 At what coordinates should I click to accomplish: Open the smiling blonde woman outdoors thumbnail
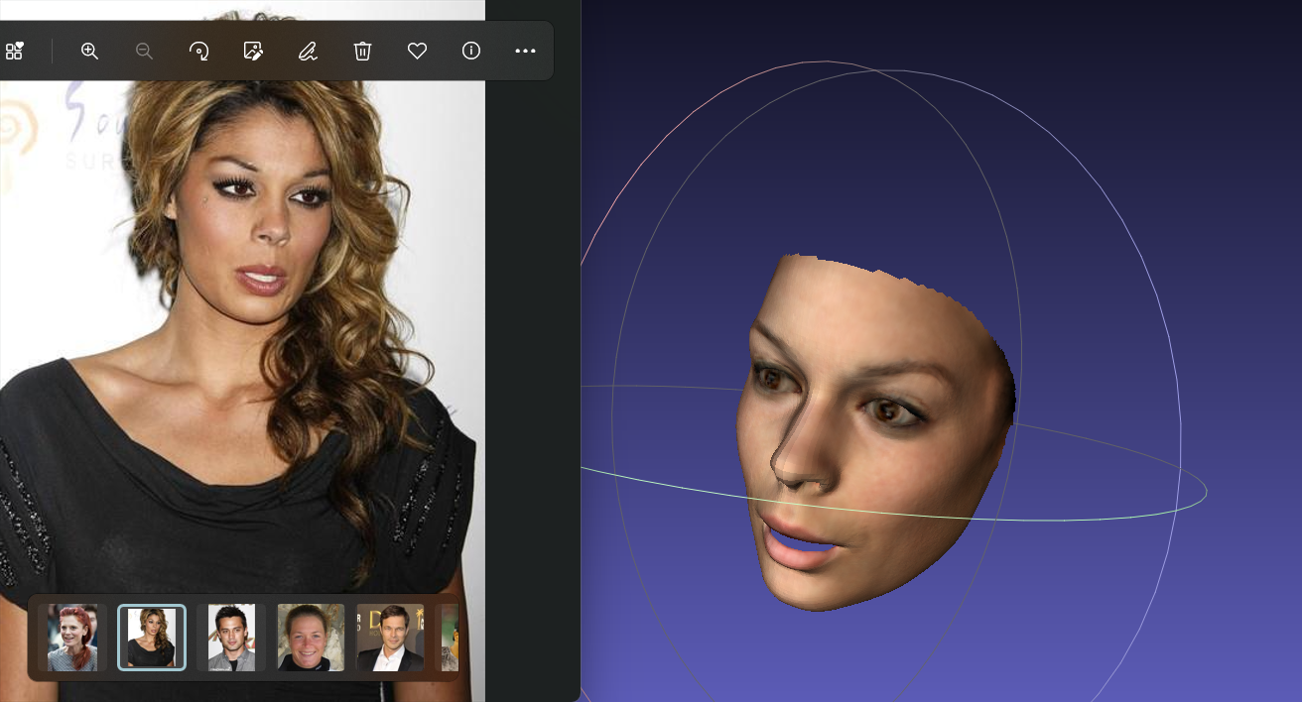tap(311, 638)
